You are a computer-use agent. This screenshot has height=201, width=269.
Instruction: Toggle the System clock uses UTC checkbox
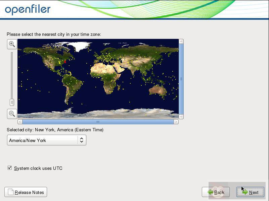click(9, 169)
